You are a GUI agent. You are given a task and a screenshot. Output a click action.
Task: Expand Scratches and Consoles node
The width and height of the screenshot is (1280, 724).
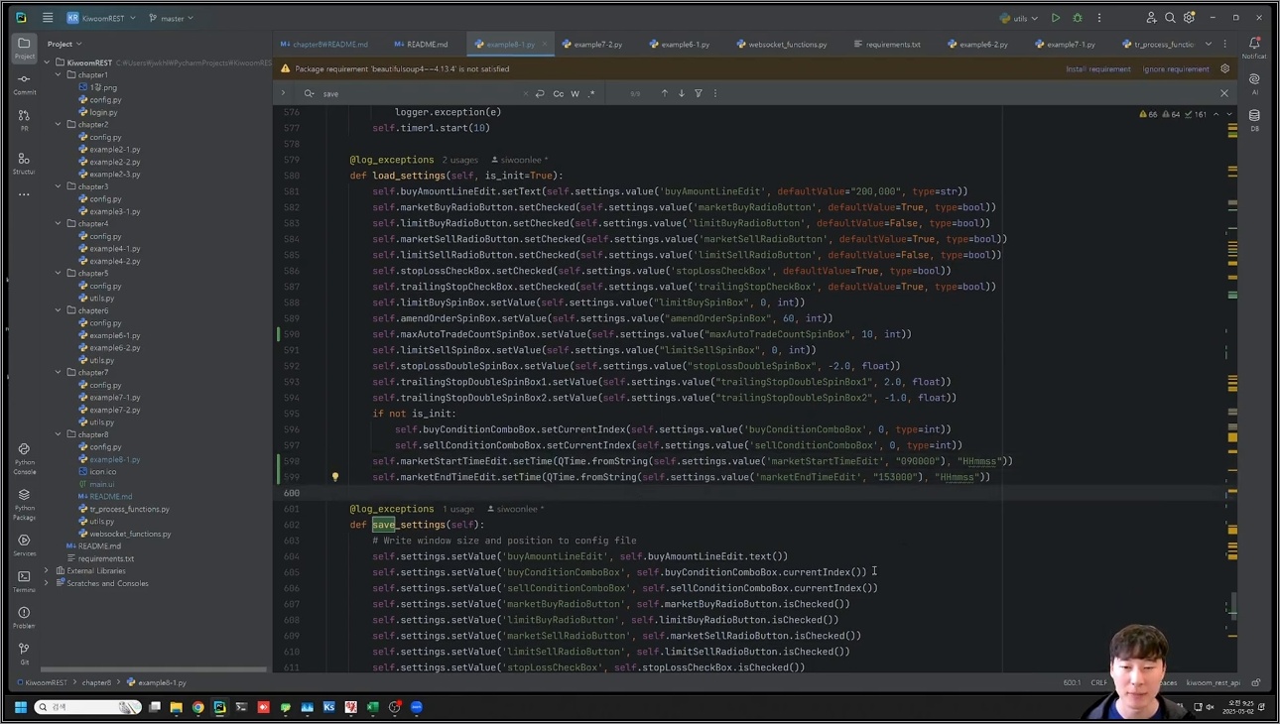coord(47,583)
